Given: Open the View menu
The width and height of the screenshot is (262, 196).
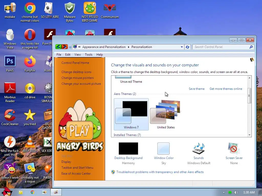Looking at the screenshot, I should point(78,55).
